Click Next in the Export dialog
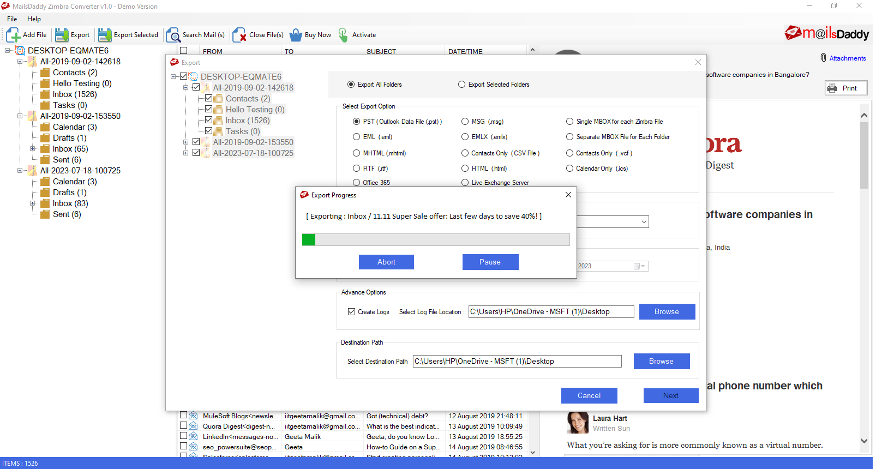 (671, 396)
